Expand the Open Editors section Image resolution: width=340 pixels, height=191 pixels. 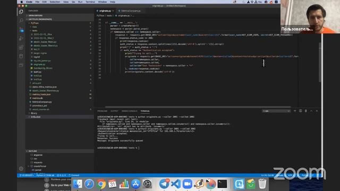pyautogui.click(x=60, y=15)
